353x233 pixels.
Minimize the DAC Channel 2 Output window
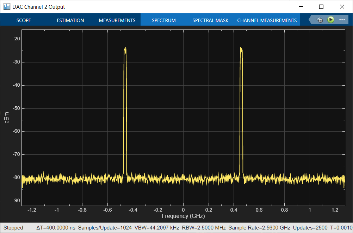(x=301, y=7)
